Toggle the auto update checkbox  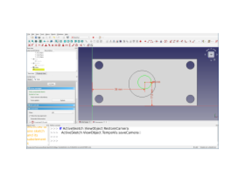pyautogui.click(x=29, y=100)
